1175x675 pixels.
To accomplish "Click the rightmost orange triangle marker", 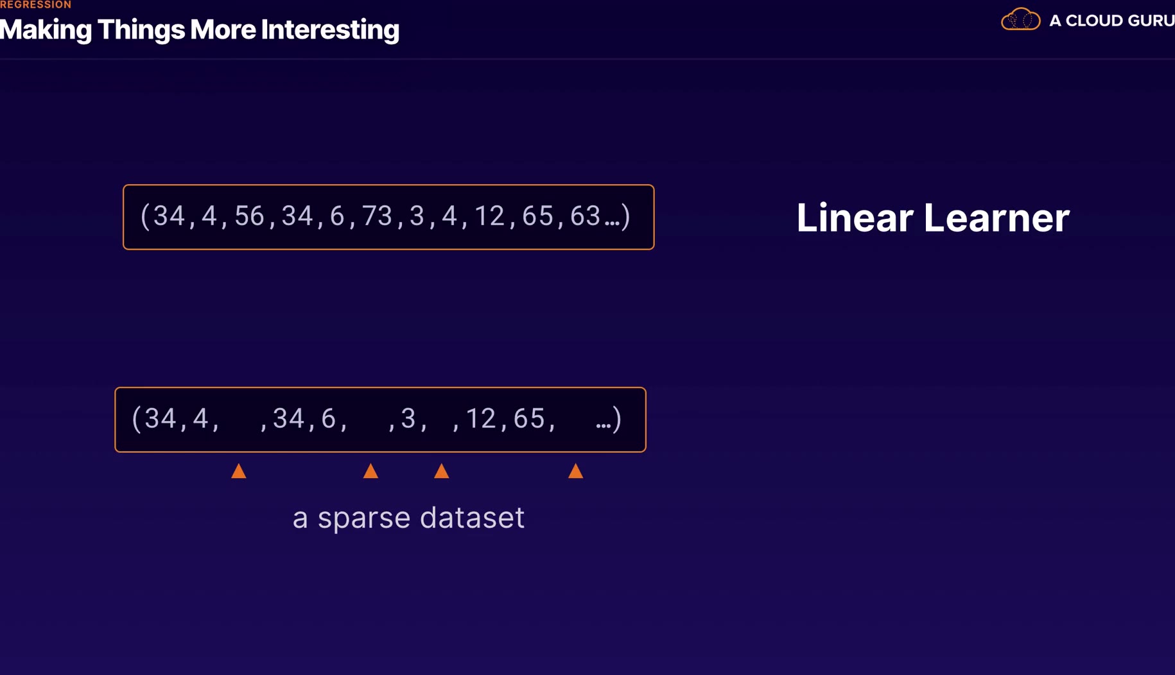I will (575, 472).
